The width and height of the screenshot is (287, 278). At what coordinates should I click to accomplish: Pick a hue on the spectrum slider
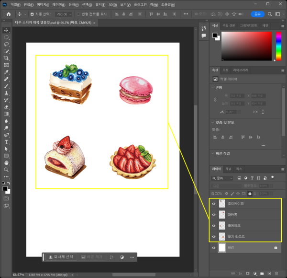278,46
